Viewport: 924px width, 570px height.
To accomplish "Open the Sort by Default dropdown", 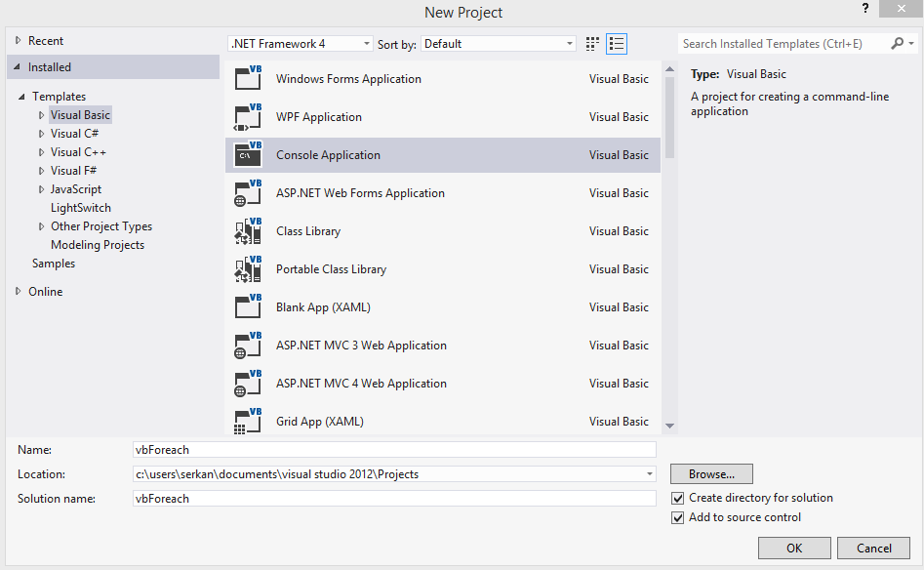I will point(498,44).
